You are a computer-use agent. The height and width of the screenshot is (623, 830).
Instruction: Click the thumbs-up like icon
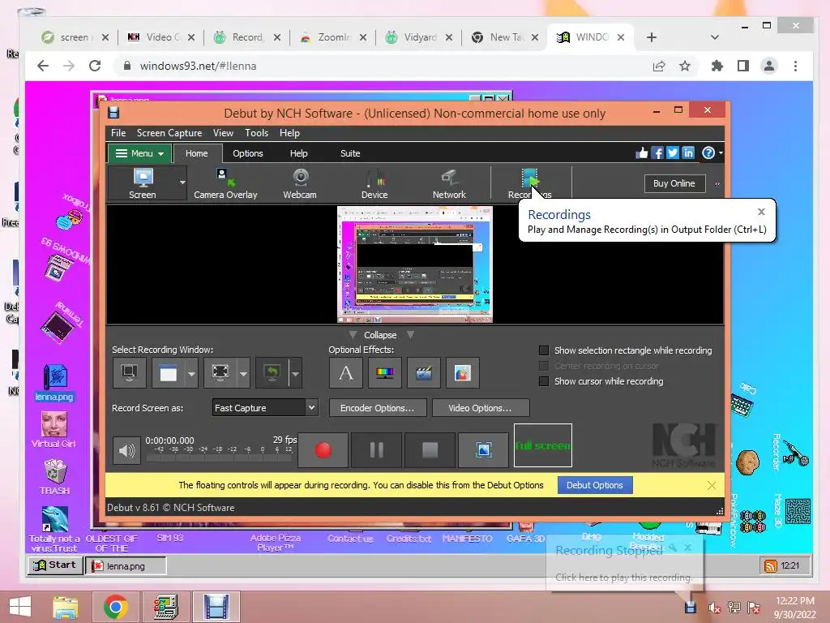[642, 153]
